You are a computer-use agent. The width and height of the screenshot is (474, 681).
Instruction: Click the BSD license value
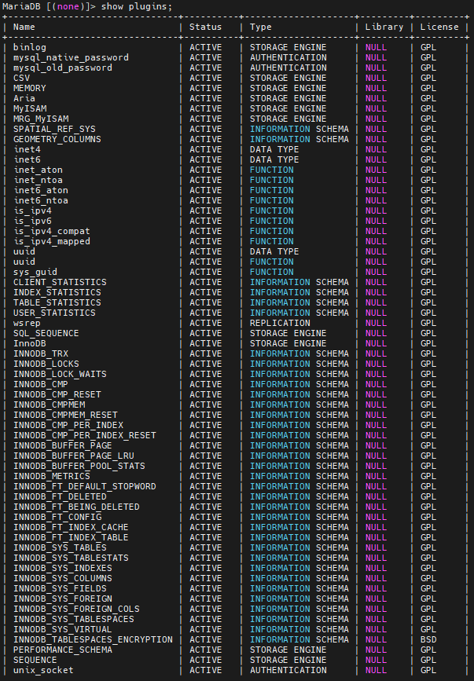click(428, 639)
